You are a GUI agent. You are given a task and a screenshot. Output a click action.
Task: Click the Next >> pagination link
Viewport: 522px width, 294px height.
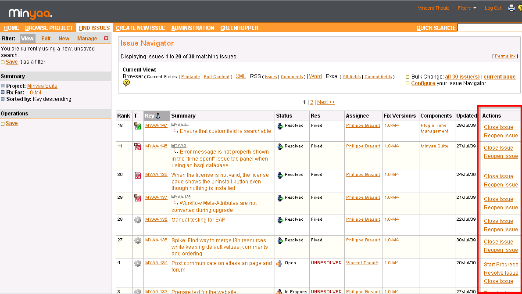[x=326, y=102]
